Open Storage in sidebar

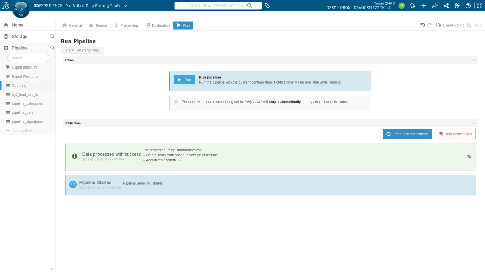click(x=20, y=36)
